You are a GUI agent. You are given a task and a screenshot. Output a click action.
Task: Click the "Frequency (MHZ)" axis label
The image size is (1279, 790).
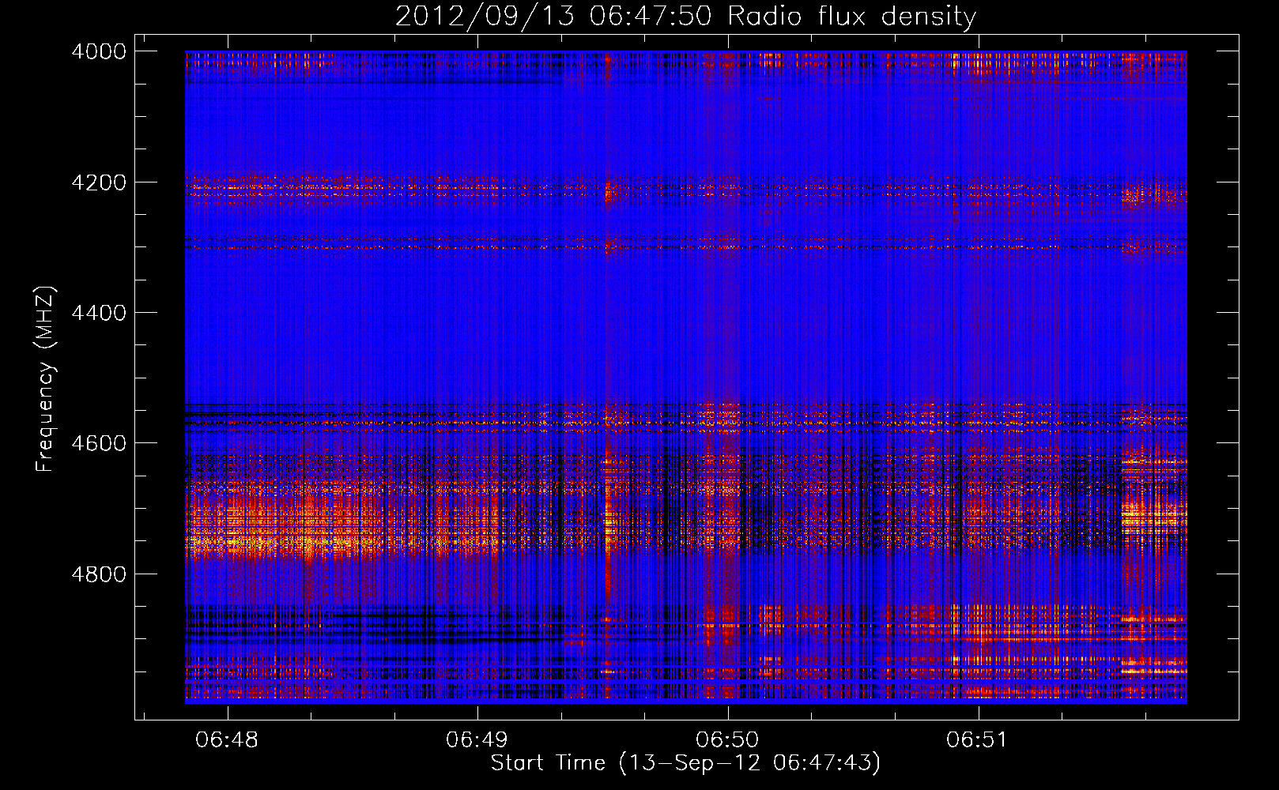click(x=46, y=379)
